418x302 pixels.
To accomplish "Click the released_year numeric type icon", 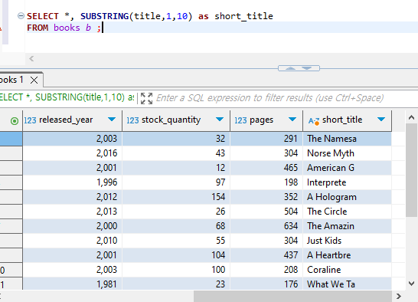I will click(30, 120).
